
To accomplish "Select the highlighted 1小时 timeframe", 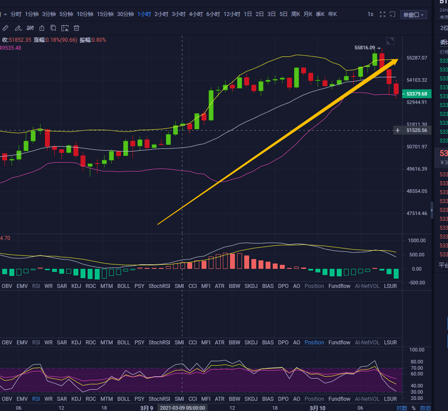I will [144, 14].
